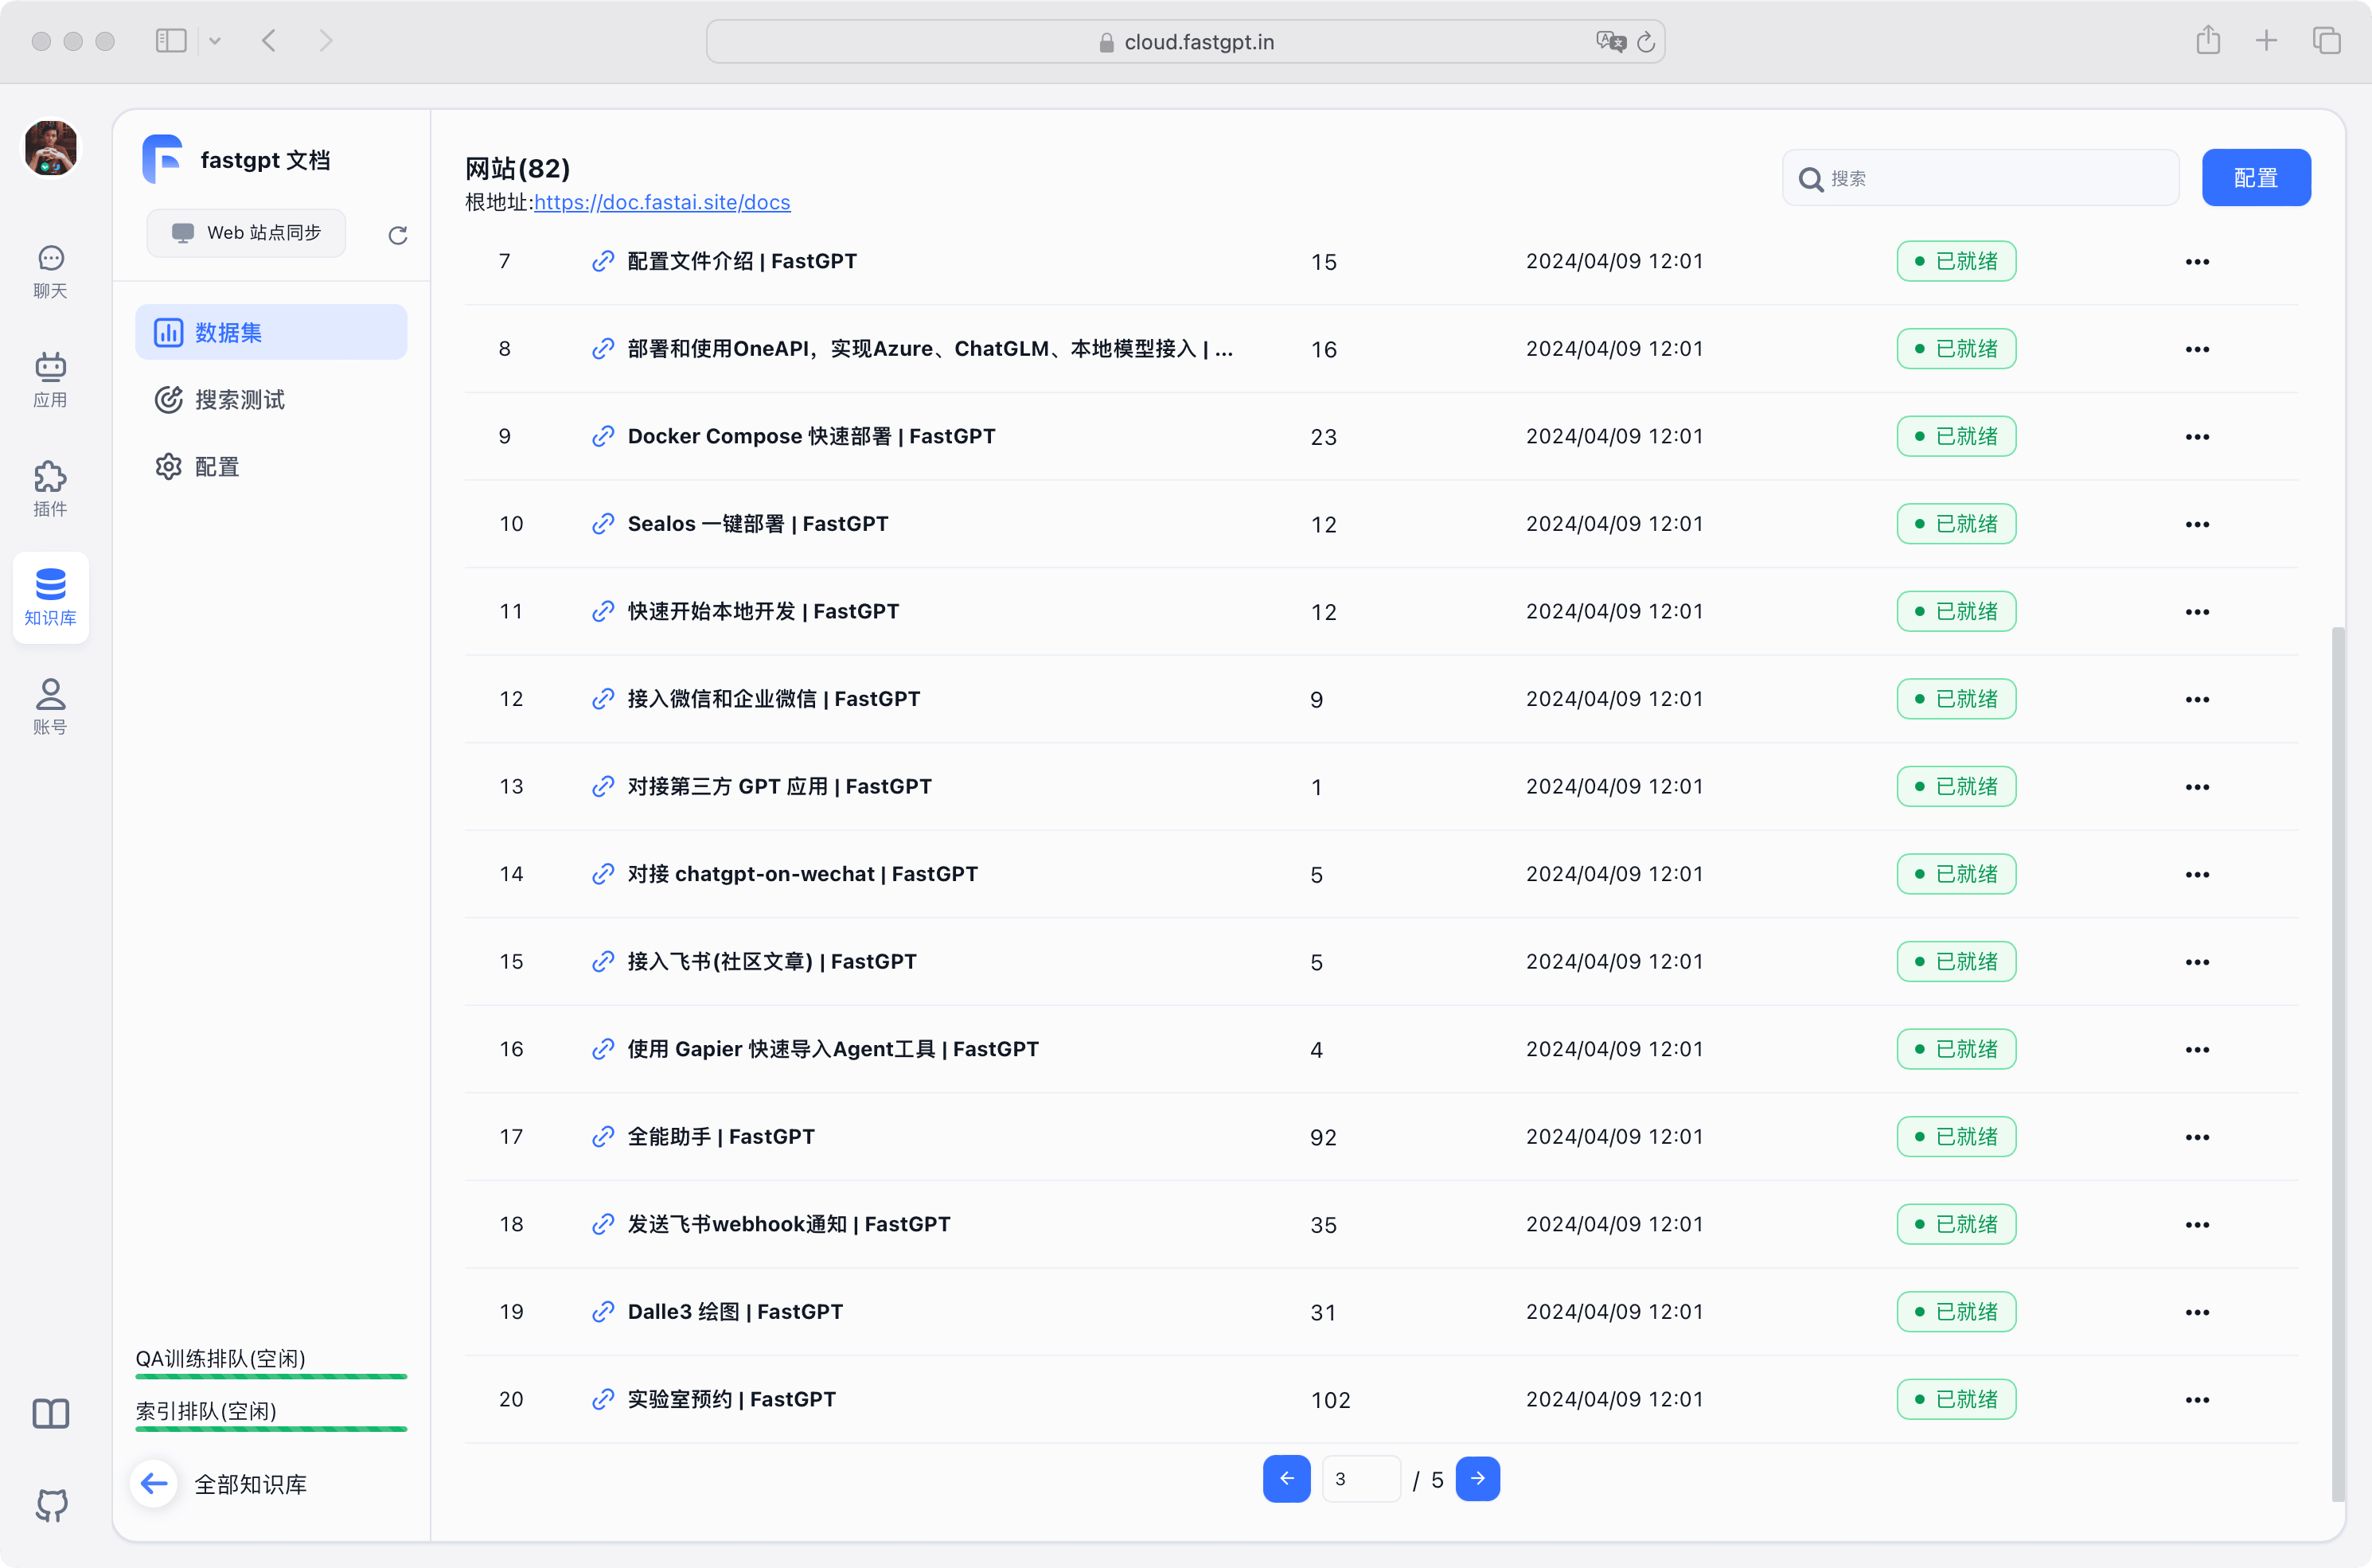Open three-dot menu for 实验室预约 row
The image size is (2372, 1568).
tap(2196, 1400)
